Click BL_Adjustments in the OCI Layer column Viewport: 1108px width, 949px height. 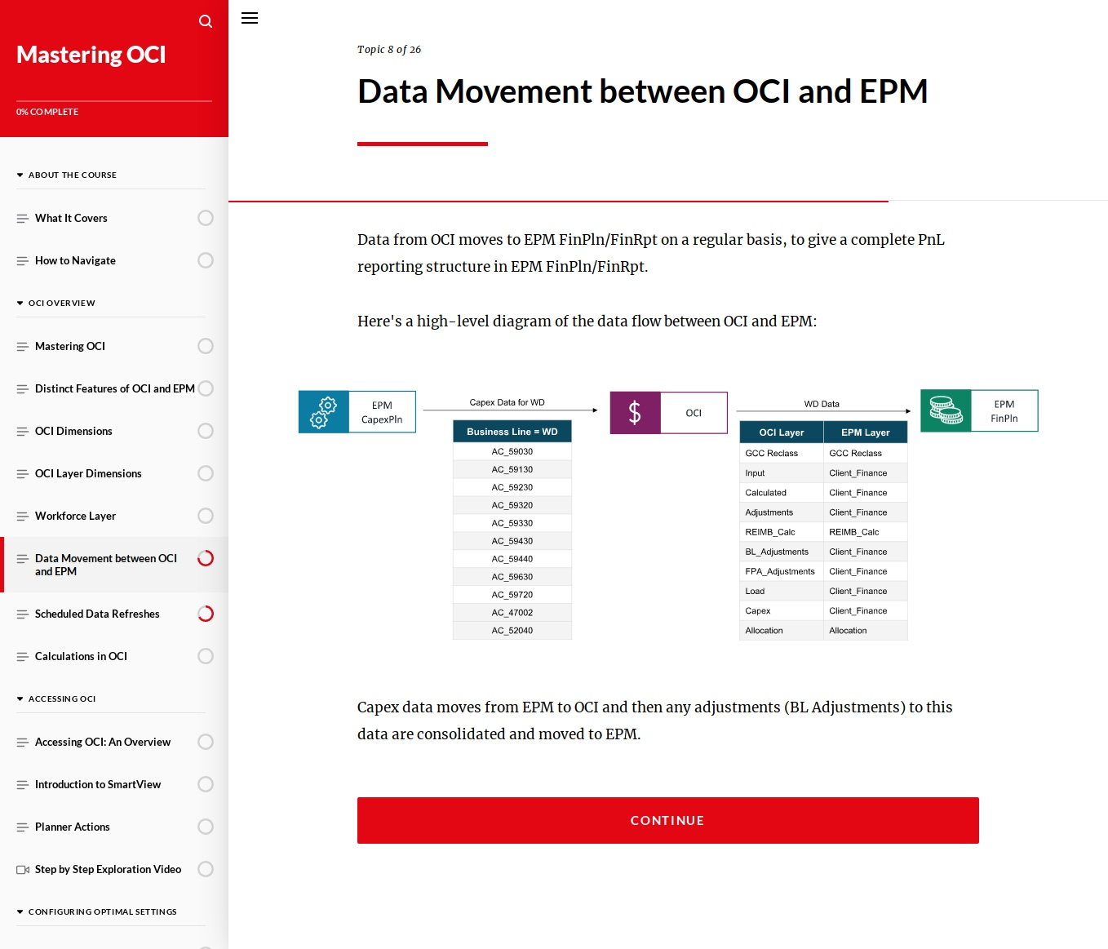[x=777, y=552]
